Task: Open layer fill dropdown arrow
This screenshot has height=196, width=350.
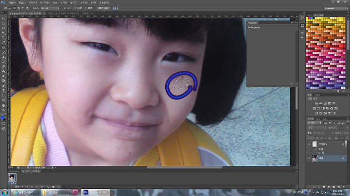Action: 347,138
